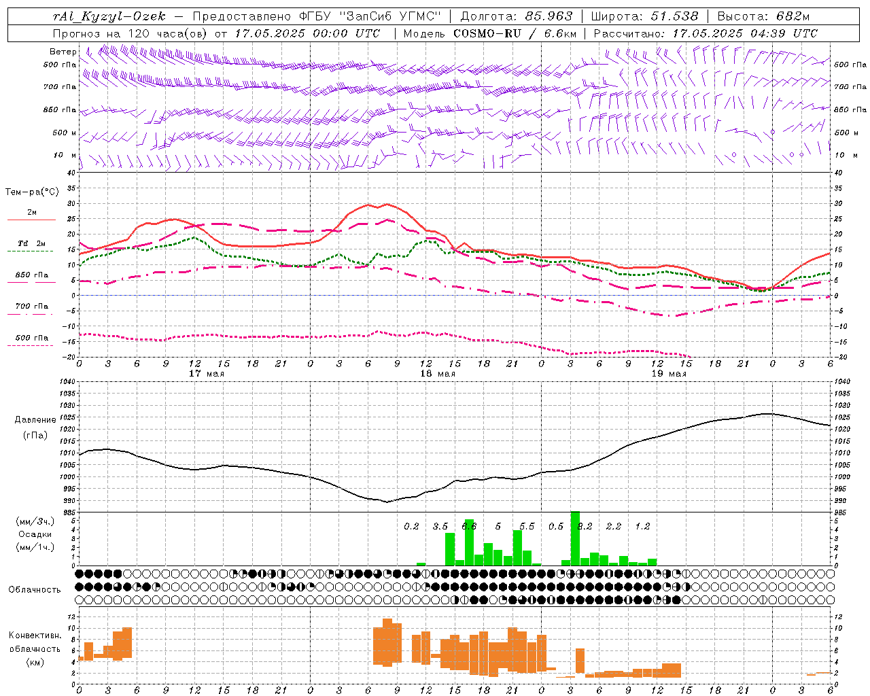
Task: Click the provider text ФГБУ "ЗапСиб УГМС"
Action: coord(370,16)
